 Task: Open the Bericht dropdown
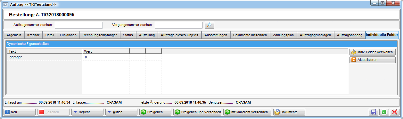tap(87, 112)
